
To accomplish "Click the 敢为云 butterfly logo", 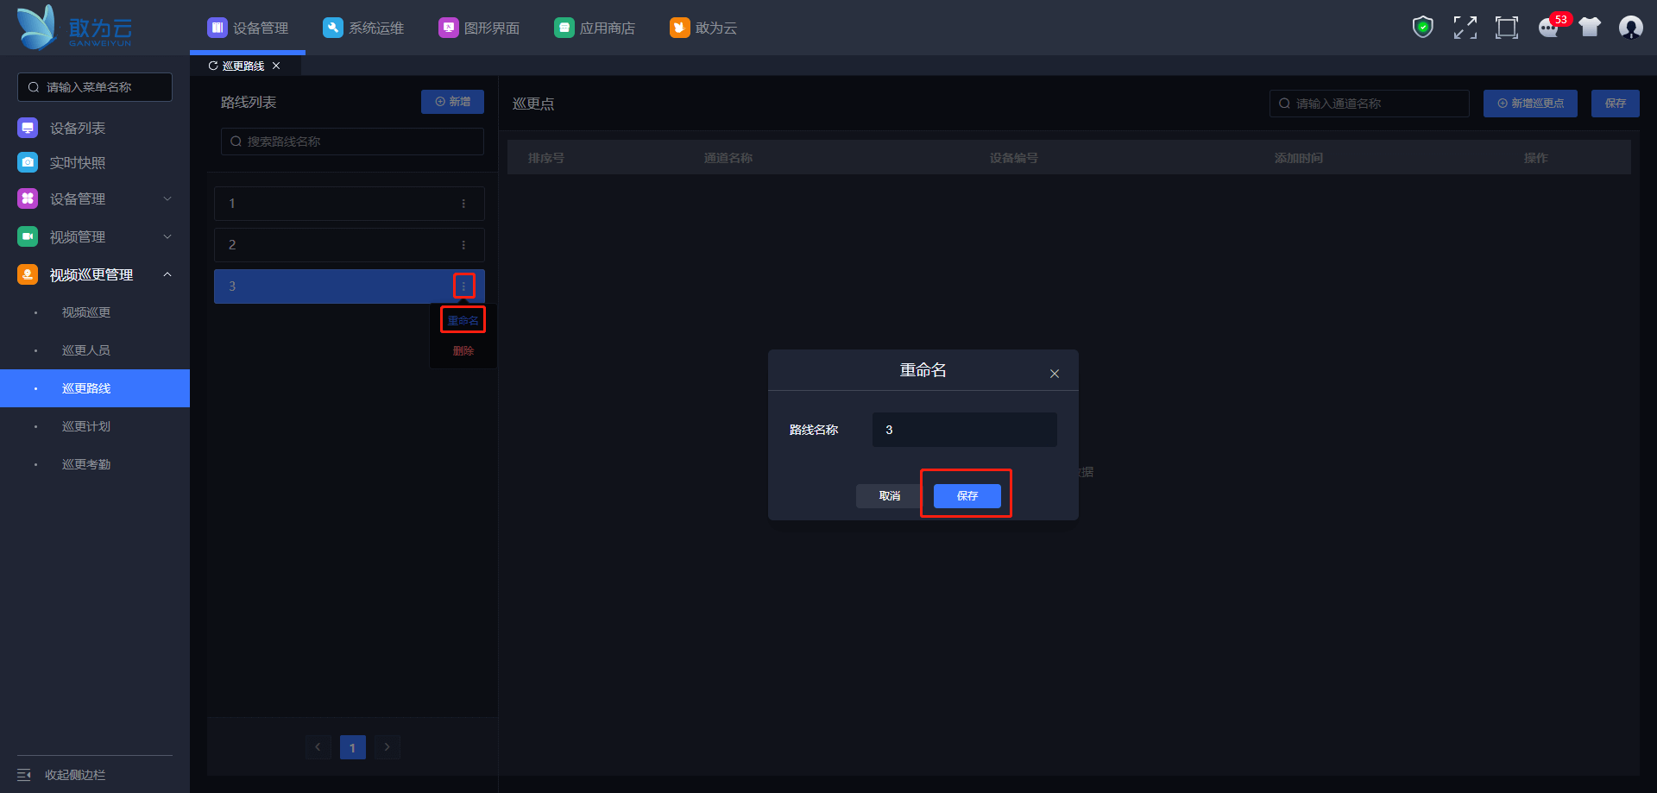I will (x=75, y=28).
